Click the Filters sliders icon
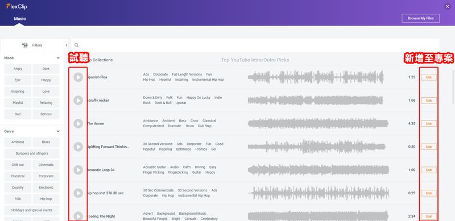455x221 pixels. pos(25,45)
